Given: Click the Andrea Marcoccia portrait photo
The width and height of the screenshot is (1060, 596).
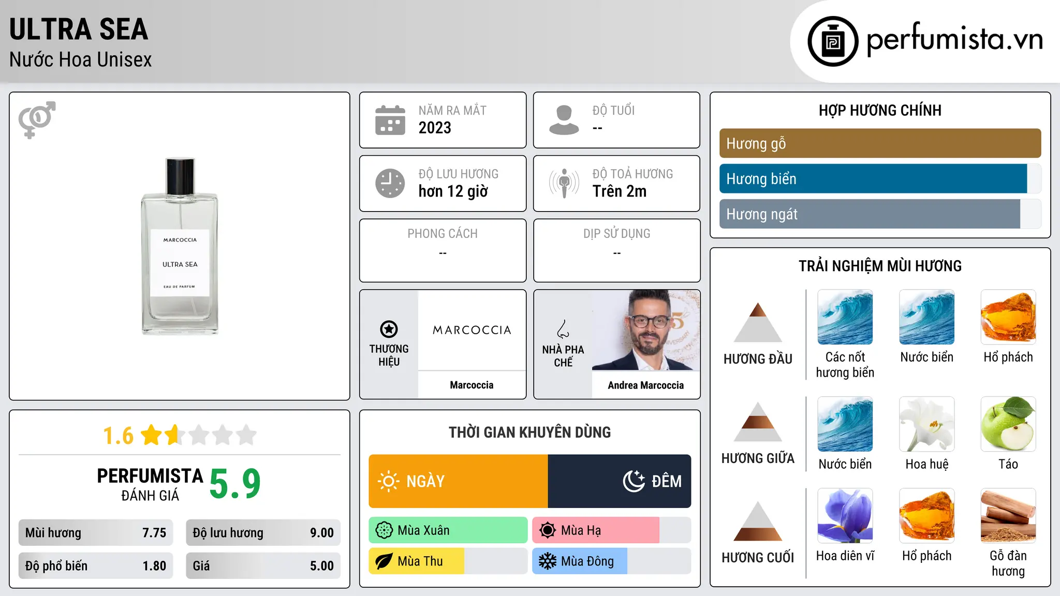Looking at the screenshot, I should click(x=645, y=330).
